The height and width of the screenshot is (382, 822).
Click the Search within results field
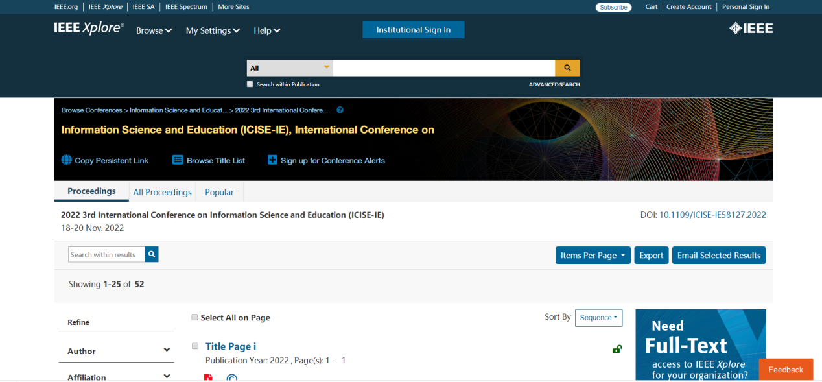click(x=106, y=255)
